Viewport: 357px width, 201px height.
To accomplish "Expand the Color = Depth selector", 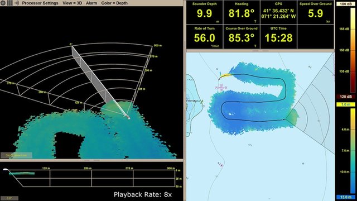I will pos(114,3).
